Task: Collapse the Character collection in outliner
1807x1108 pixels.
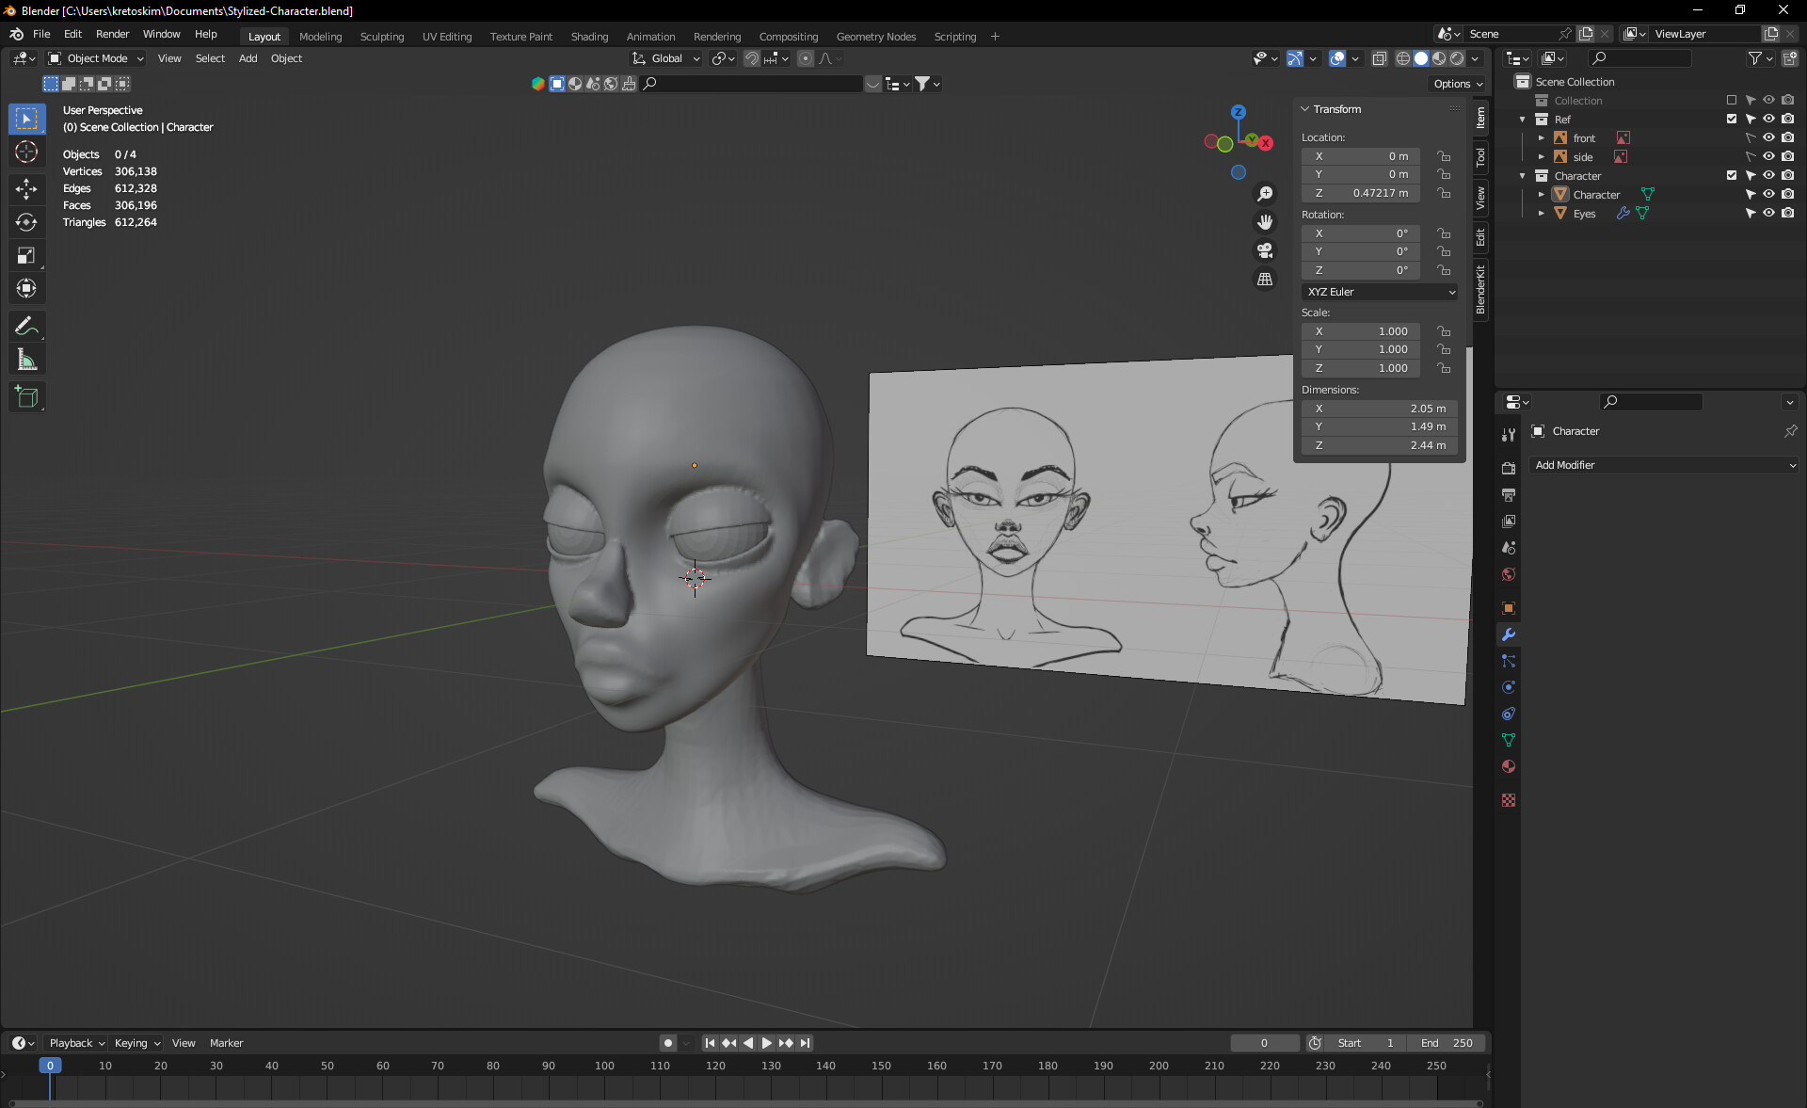Action: pyautogui.click(x=1522, y=176)
